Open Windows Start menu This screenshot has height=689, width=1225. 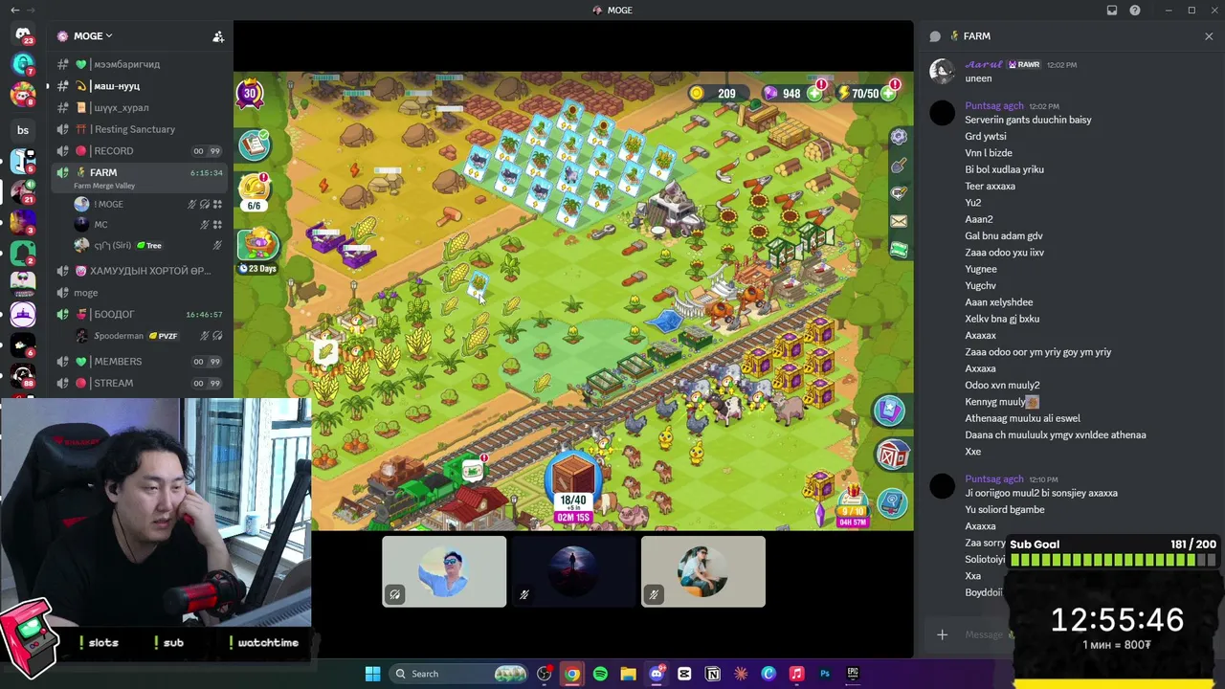[x=372, y=674]
